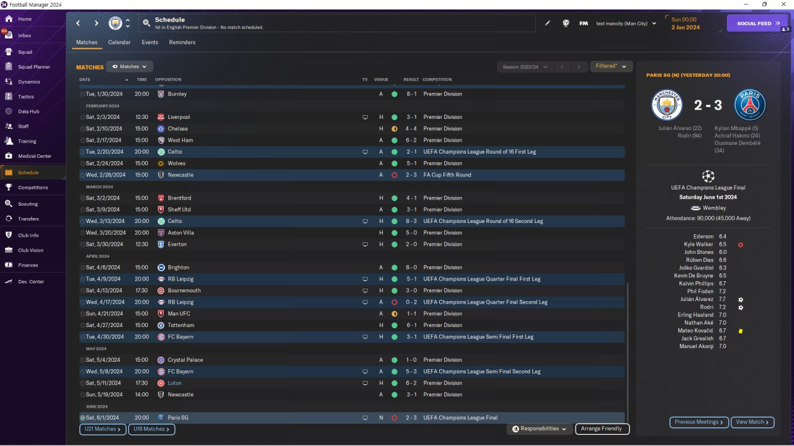Open the Finances sidebar icon
The image size is (794, 446).
(9, 265)
